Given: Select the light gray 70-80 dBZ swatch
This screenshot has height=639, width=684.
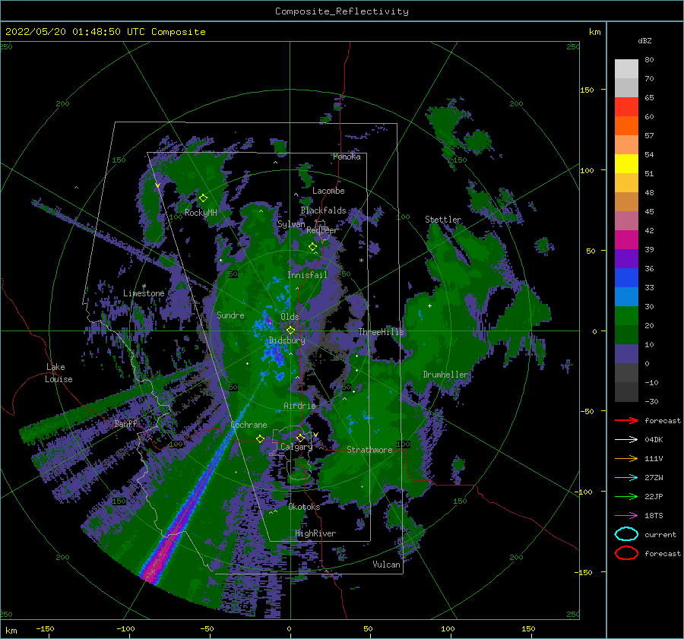Looking at the screenshot, I should (626, 69).
